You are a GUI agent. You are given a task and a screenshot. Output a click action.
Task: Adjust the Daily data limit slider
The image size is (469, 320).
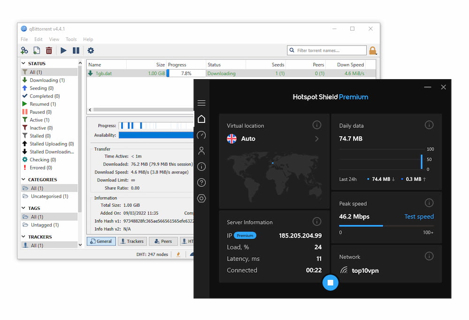(x=421, y=162)
